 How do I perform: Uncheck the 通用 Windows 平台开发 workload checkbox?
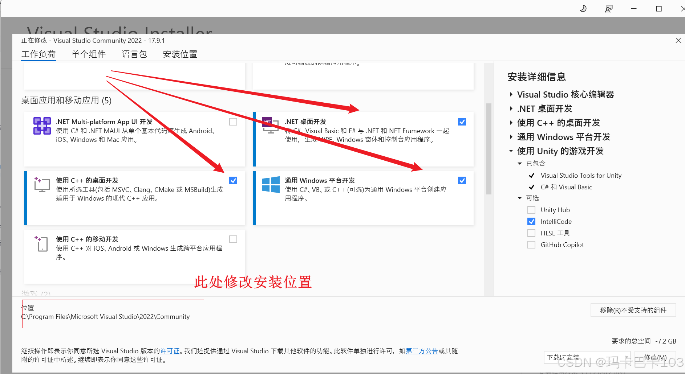point(462,181)
